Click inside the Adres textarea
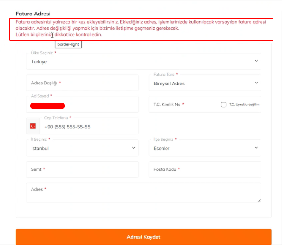The image size is (282, 245). pyautogui.click(x=144, y=193)
